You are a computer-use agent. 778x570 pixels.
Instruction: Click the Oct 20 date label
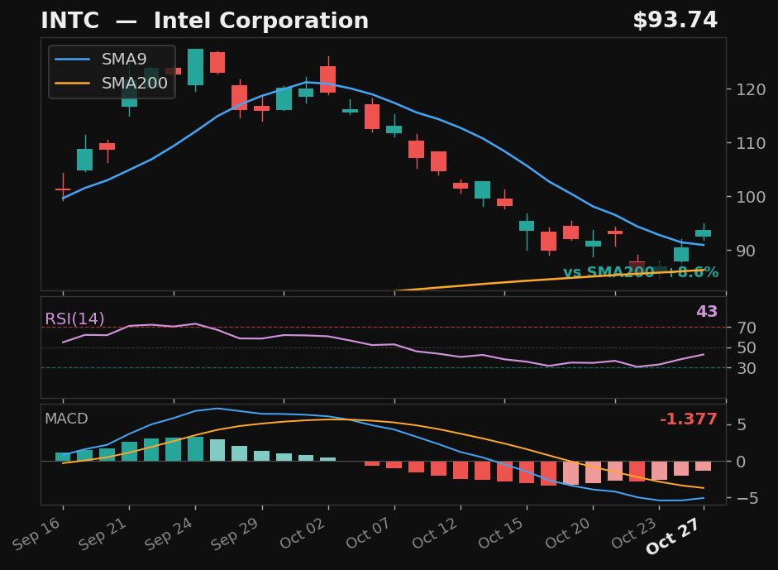tap(568, 534)
